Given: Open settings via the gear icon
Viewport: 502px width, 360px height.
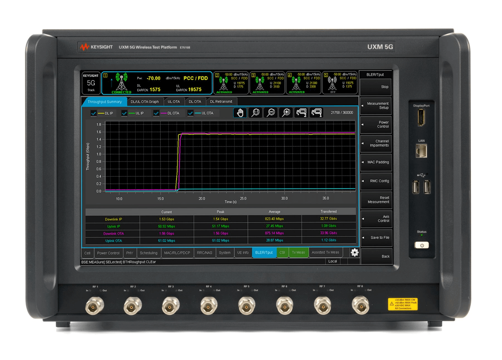Looking at the screenshot, I should [354, 253].
